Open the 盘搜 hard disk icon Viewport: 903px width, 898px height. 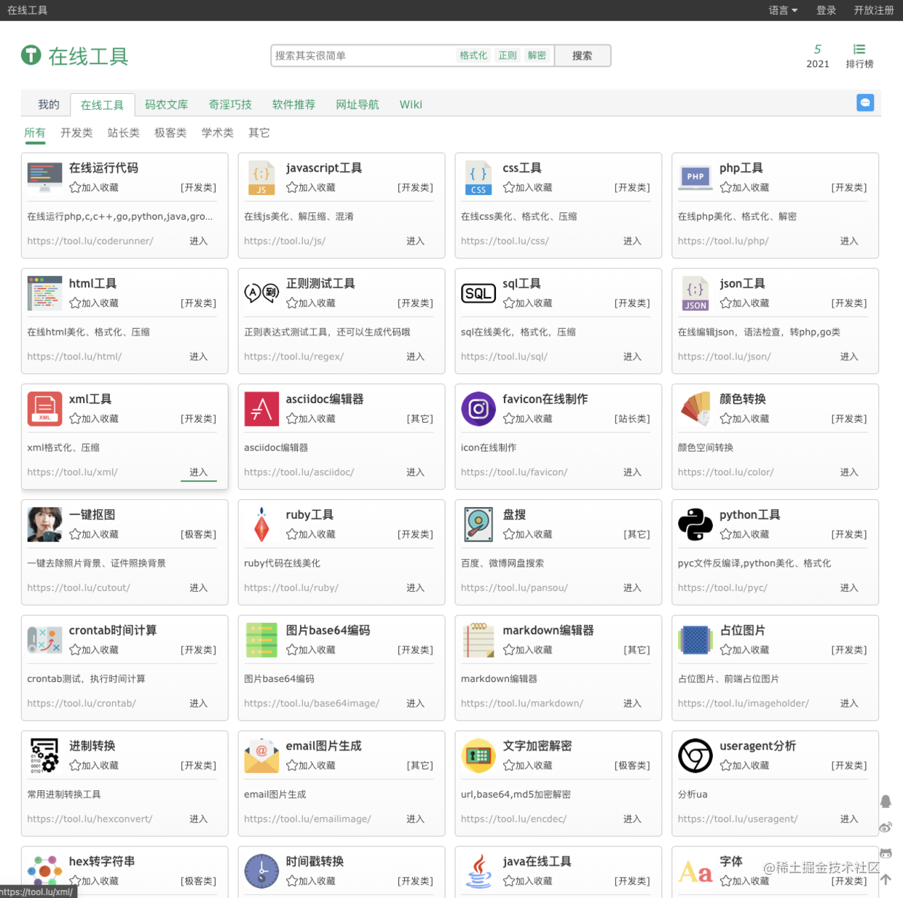point(478,525)
